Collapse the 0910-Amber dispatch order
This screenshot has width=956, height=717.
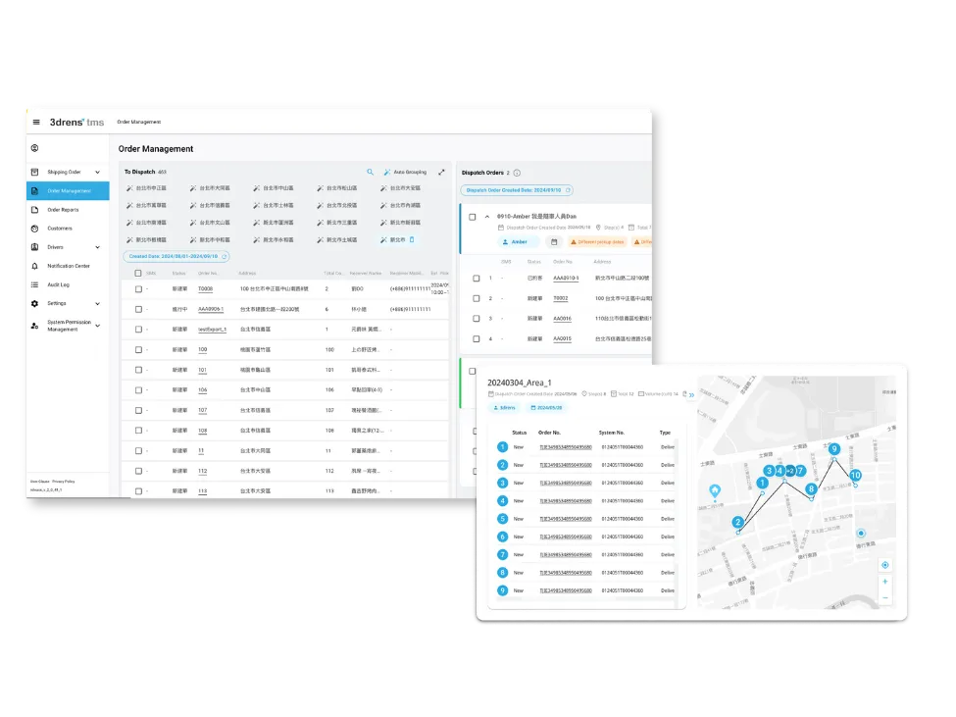pos(487,217)
